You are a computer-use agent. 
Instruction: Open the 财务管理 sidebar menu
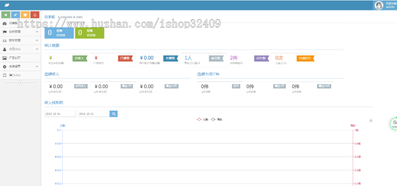[x=20, y=41]
